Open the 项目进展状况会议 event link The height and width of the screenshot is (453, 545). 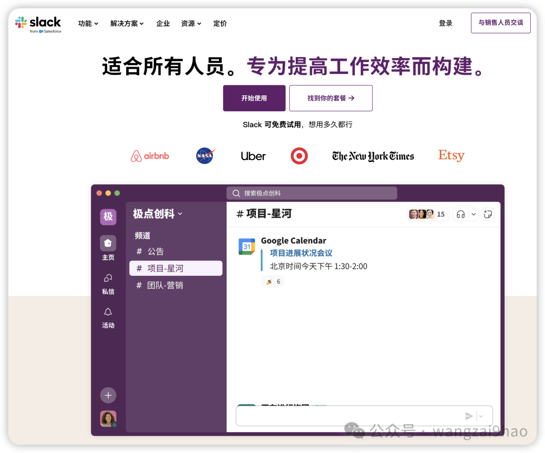[301, 253]
